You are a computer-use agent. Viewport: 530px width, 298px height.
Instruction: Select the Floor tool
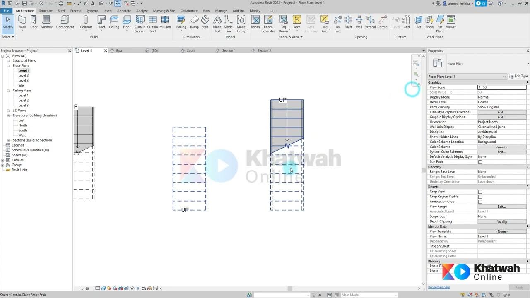(127, 22)
